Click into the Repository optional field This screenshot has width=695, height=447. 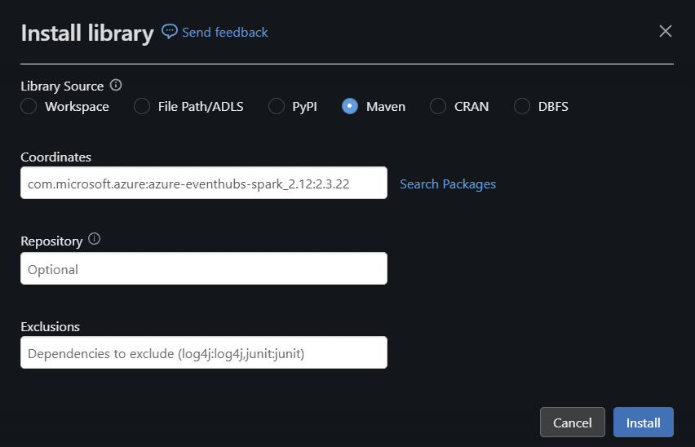204,268
